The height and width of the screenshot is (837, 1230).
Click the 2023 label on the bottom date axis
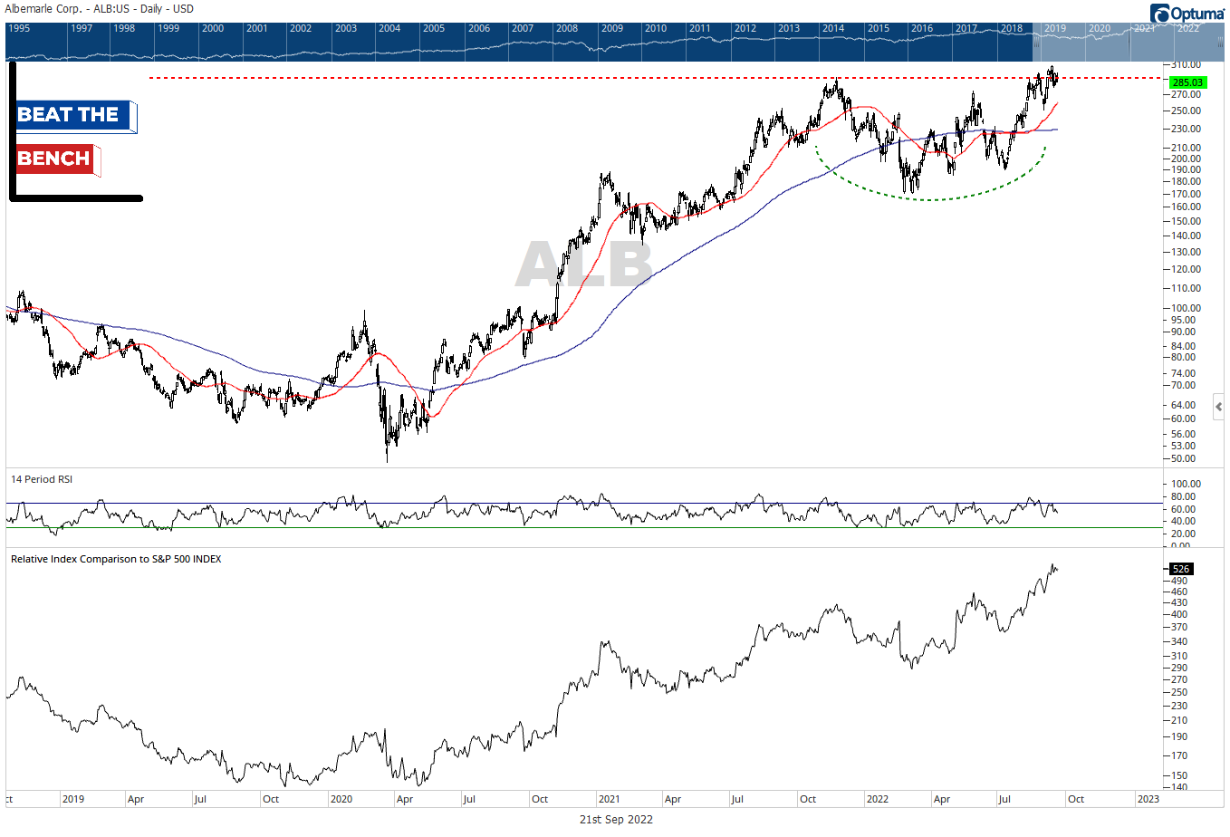[1148, 799]
